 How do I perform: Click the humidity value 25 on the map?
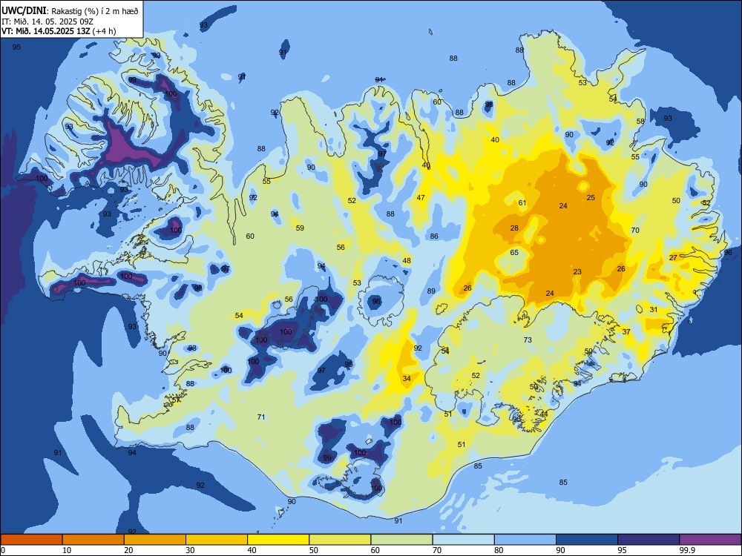pyautogui.click(x=591, y=198)
